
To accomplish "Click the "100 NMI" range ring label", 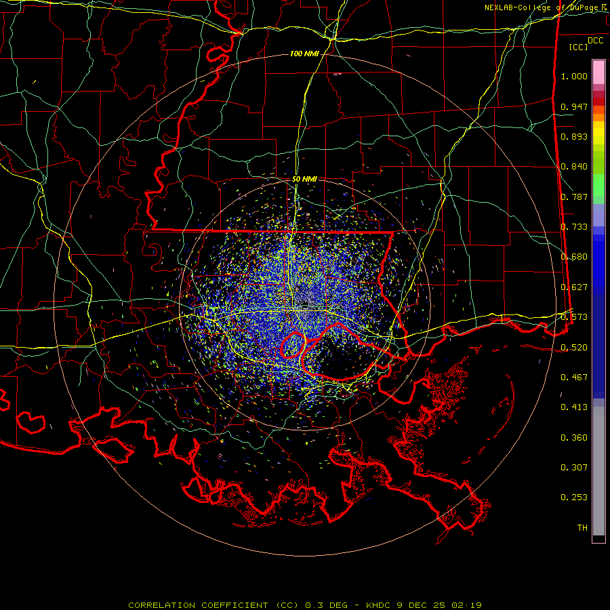I will [x=304, y=54].
